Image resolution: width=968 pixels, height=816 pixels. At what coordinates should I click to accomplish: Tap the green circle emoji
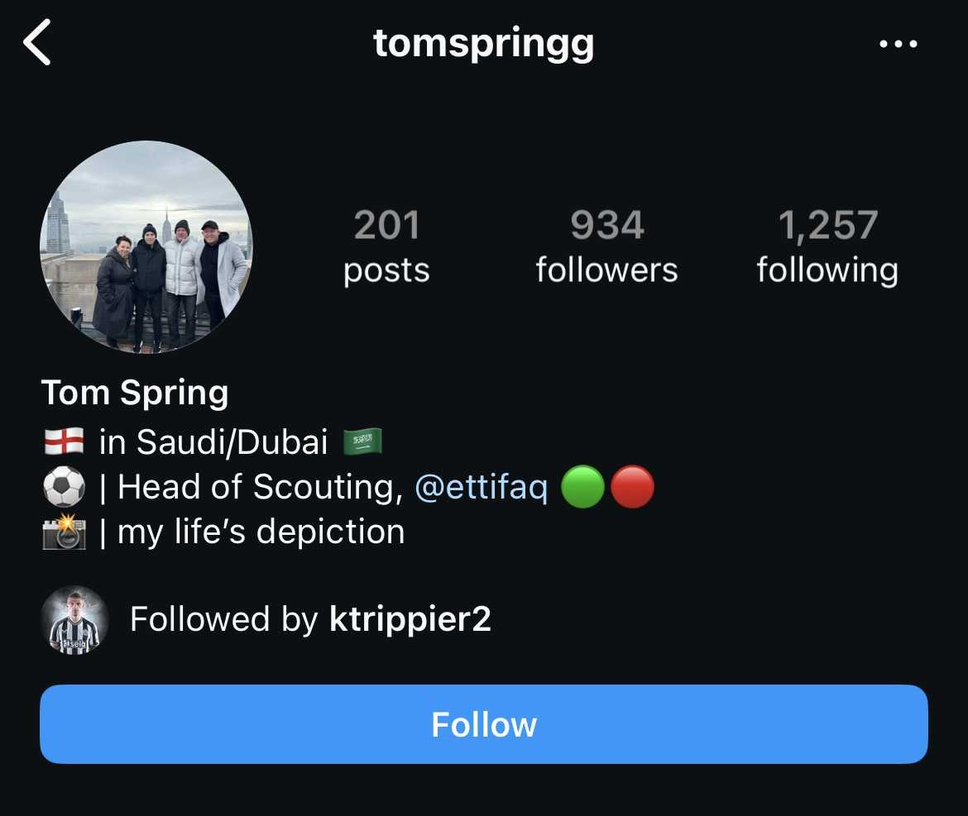pyautogui.click(x=582, y=487)
